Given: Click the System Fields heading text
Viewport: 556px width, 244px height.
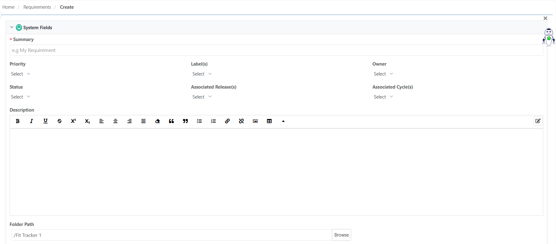Looking at the screenshot, I should (38, 28).
